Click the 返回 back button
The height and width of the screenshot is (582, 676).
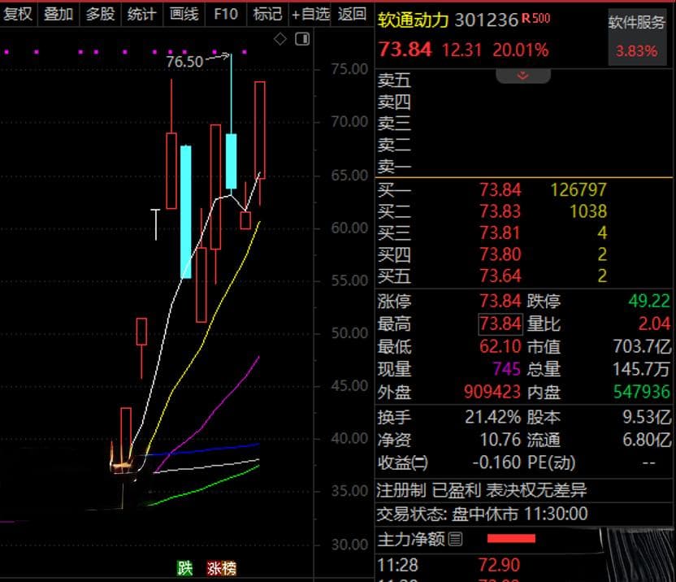point(352,15)
